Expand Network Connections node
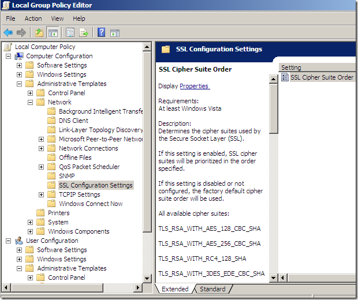The width and height of the screenshot is (358, 300). pyautogui.click(x=42, y=148)
